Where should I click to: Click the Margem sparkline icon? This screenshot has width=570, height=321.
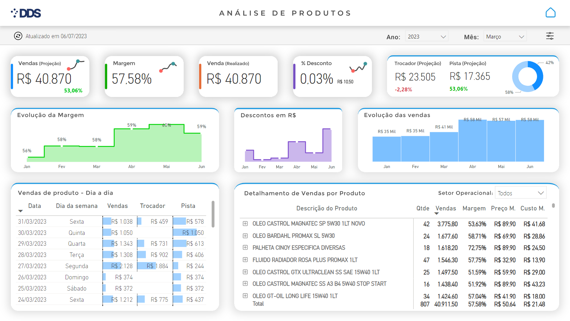coord(168,67)
